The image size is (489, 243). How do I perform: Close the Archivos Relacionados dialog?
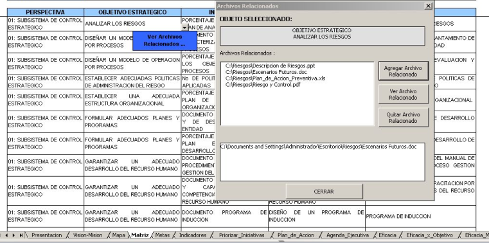click(x=429, y=6)
